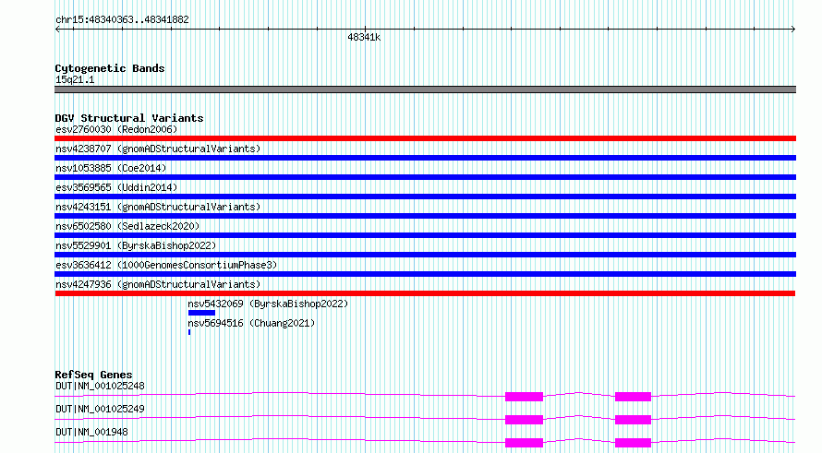Open variant nsv4238707 gnomAD label

(x=158, y=149)
